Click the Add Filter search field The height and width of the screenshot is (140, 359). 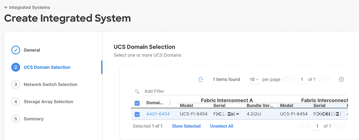click(x=244, y=91)
